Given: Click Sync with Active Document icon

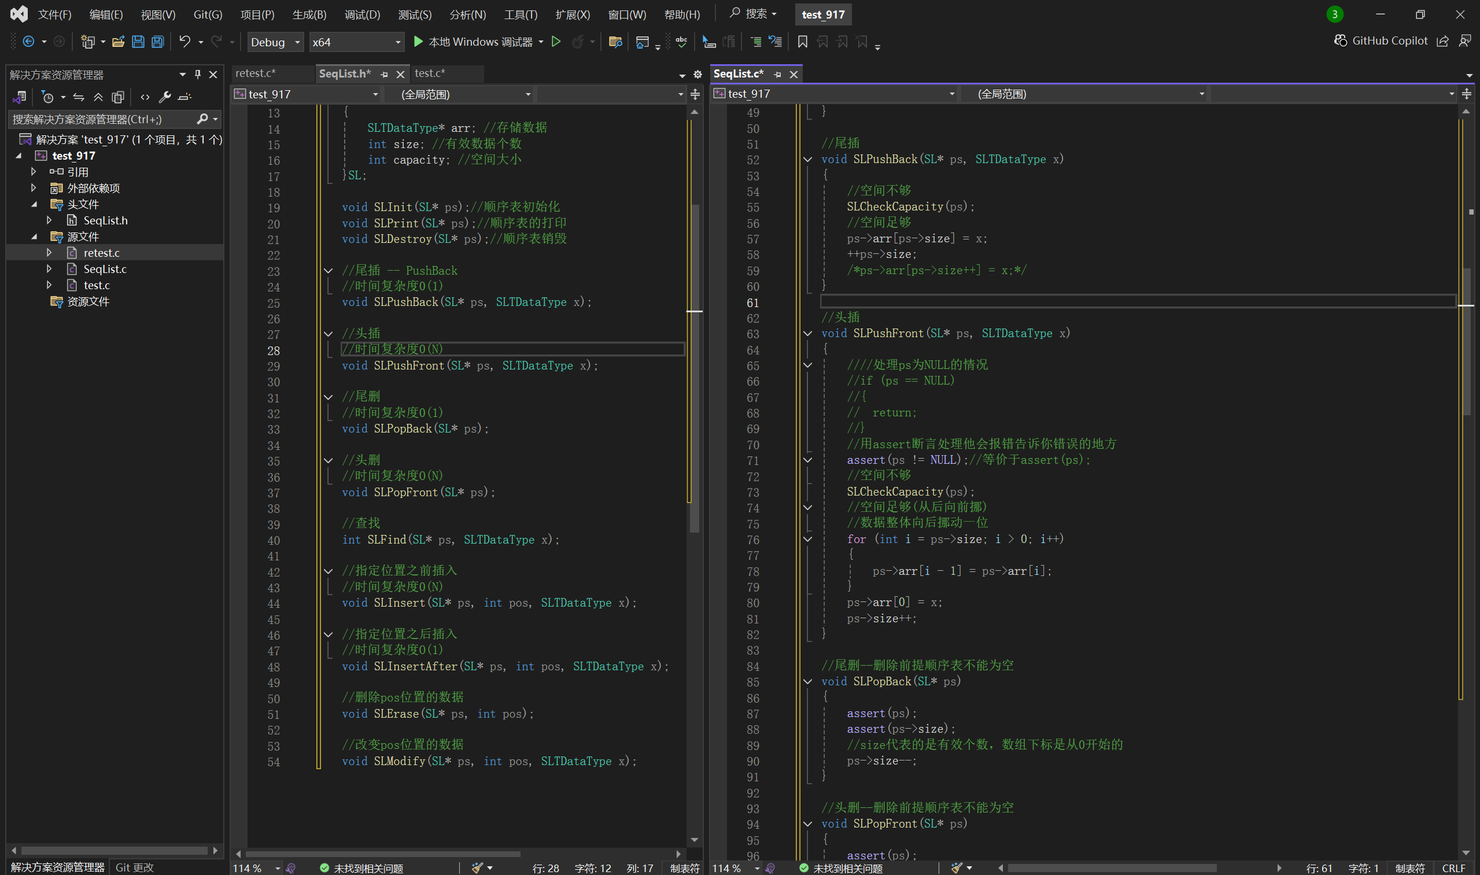Looking at the screenshot, I should pyautogui.click(x=79, y=97).
